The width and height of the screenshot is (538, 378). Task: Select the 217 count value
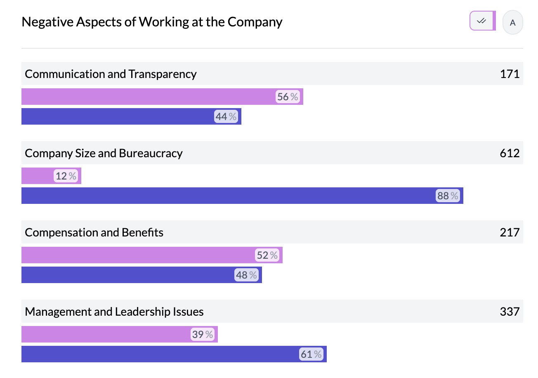click(x=510, y=232)
